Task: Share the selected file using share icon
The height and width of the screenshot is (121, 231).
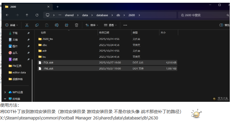Action: click(67, 25)
